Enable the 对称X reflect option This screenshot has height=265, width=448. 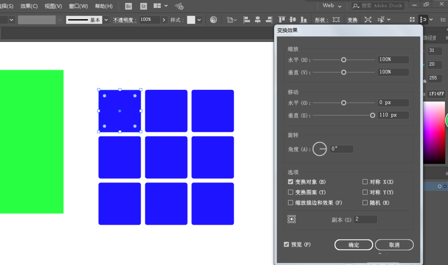[x=365, y=181]
